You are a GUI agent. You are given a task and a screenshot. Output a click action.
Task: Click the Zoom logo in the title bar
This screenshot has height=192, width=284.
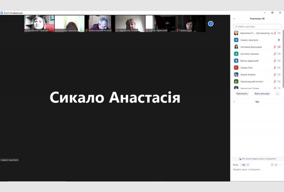tap(2, 13)
